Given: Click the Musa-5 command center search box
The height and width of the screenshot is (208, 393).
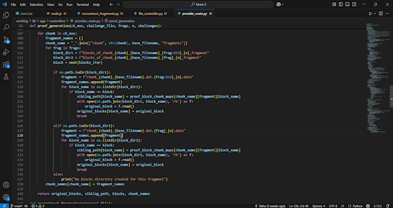Looking at the screenshot, I should [x=198, y=4].
